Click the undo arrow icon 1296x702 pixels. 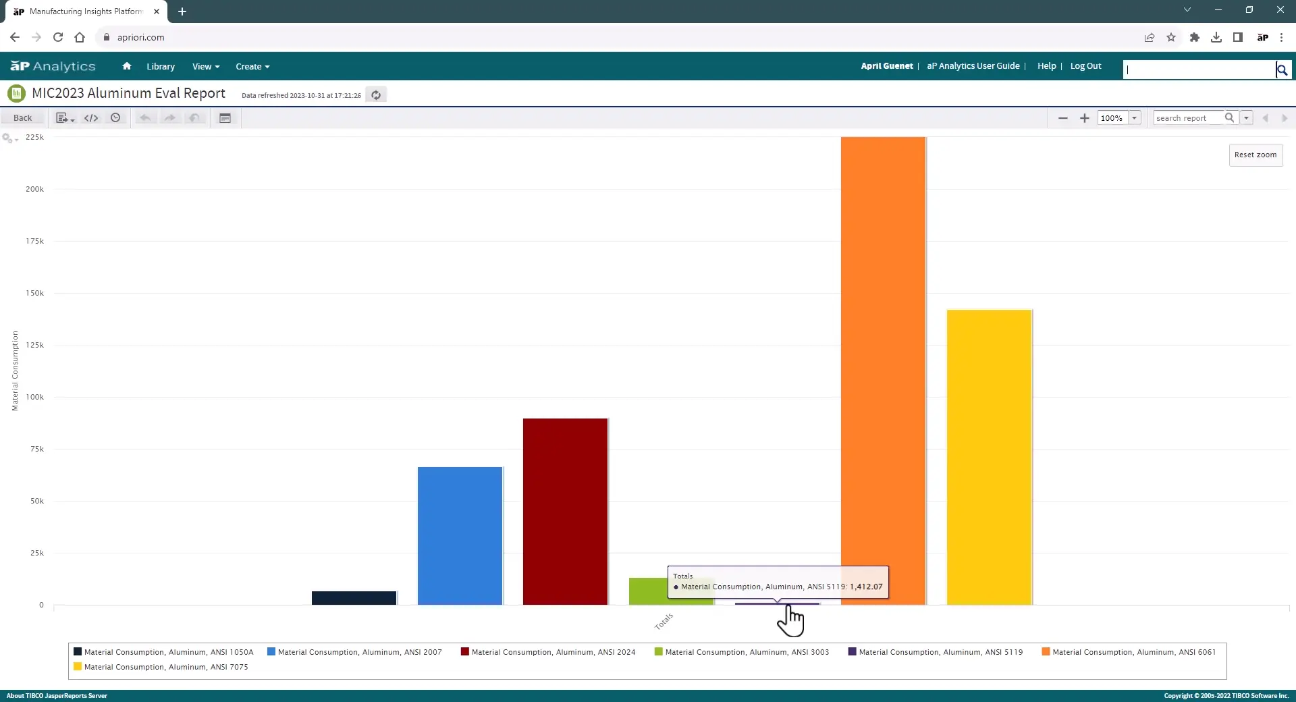145,118
